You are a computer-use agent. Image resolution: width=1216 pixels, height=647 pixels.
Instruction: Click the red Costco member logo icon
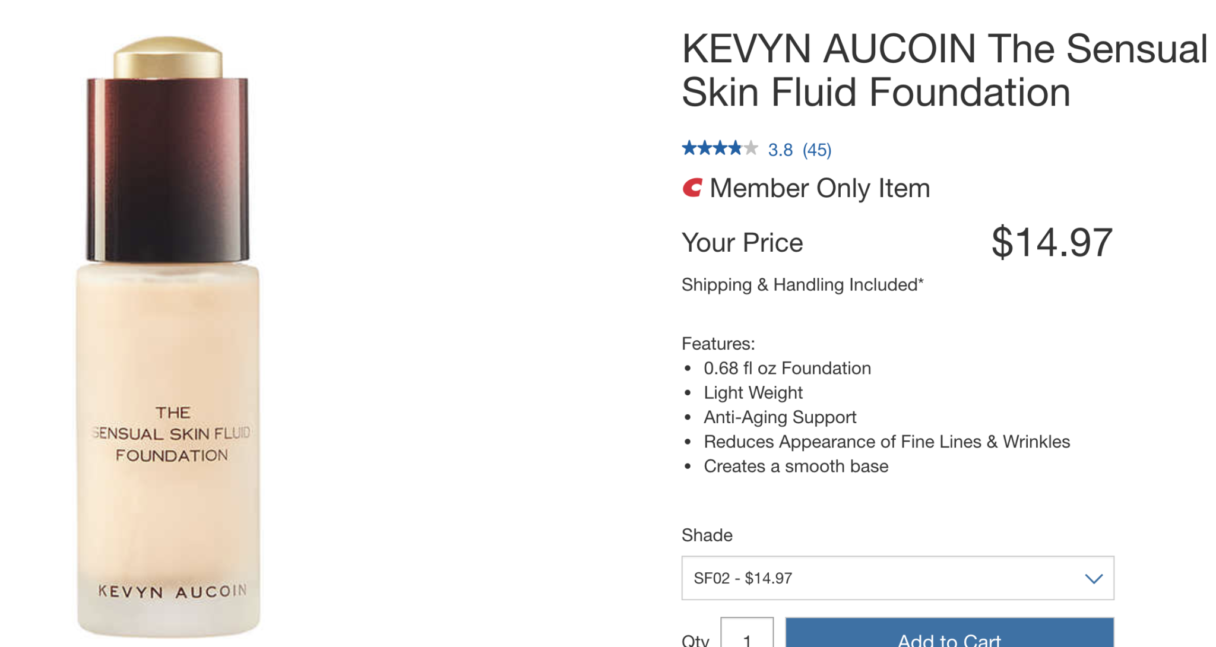coord(692,188)
